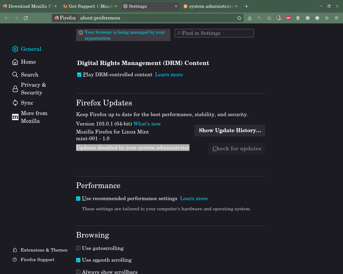Screen dimensions: 343x274
Task: Bookmark this page with the star icon
Action: (239, 18)
